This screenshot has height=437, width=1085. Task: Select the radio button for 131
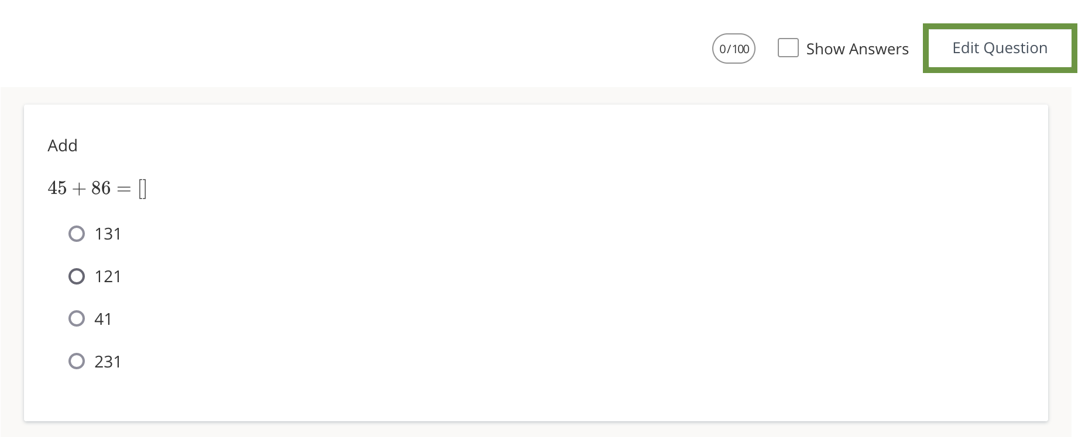click(77, 234)
